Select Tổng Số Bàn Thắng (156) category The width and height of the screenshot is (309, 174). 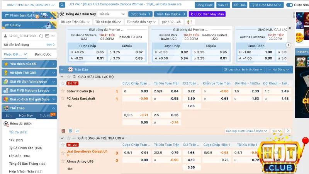tap(28, 164)
